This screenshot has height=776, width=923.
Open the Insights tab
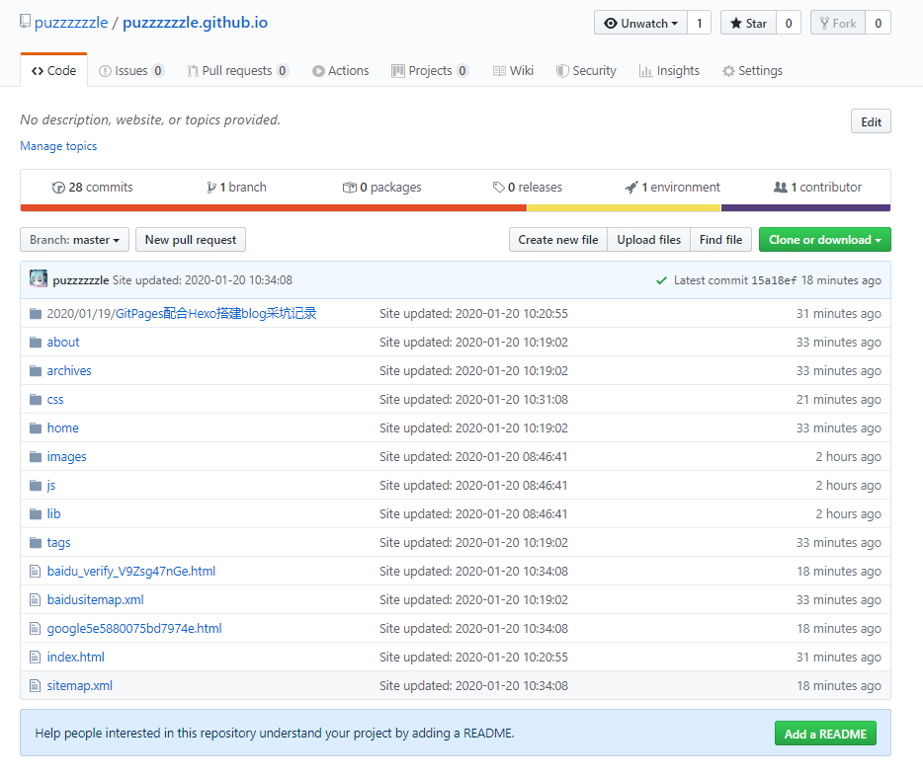click(x=669, y=70)
